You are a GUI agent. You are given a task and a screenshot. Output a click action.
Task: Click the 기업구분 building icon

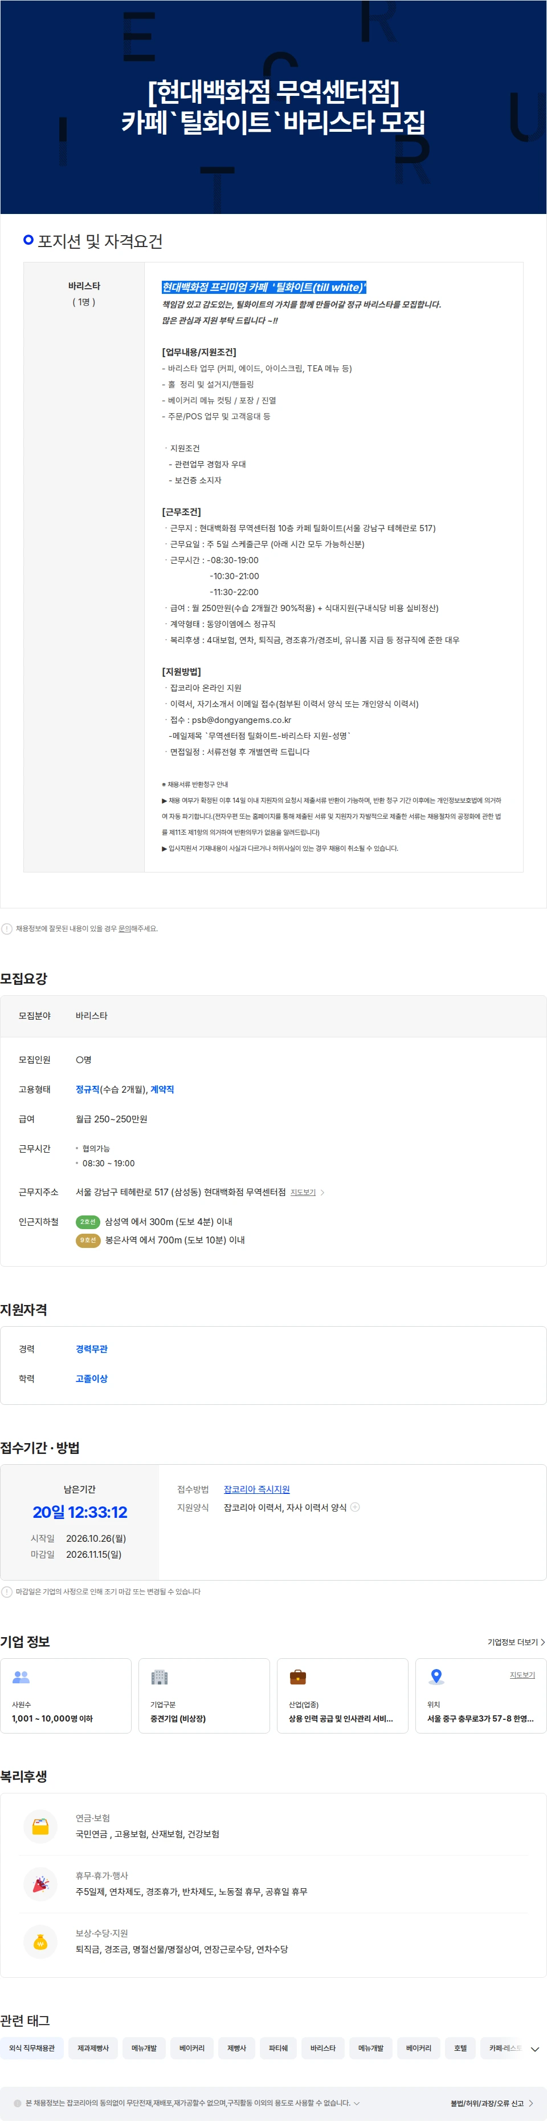point(160,1677)
